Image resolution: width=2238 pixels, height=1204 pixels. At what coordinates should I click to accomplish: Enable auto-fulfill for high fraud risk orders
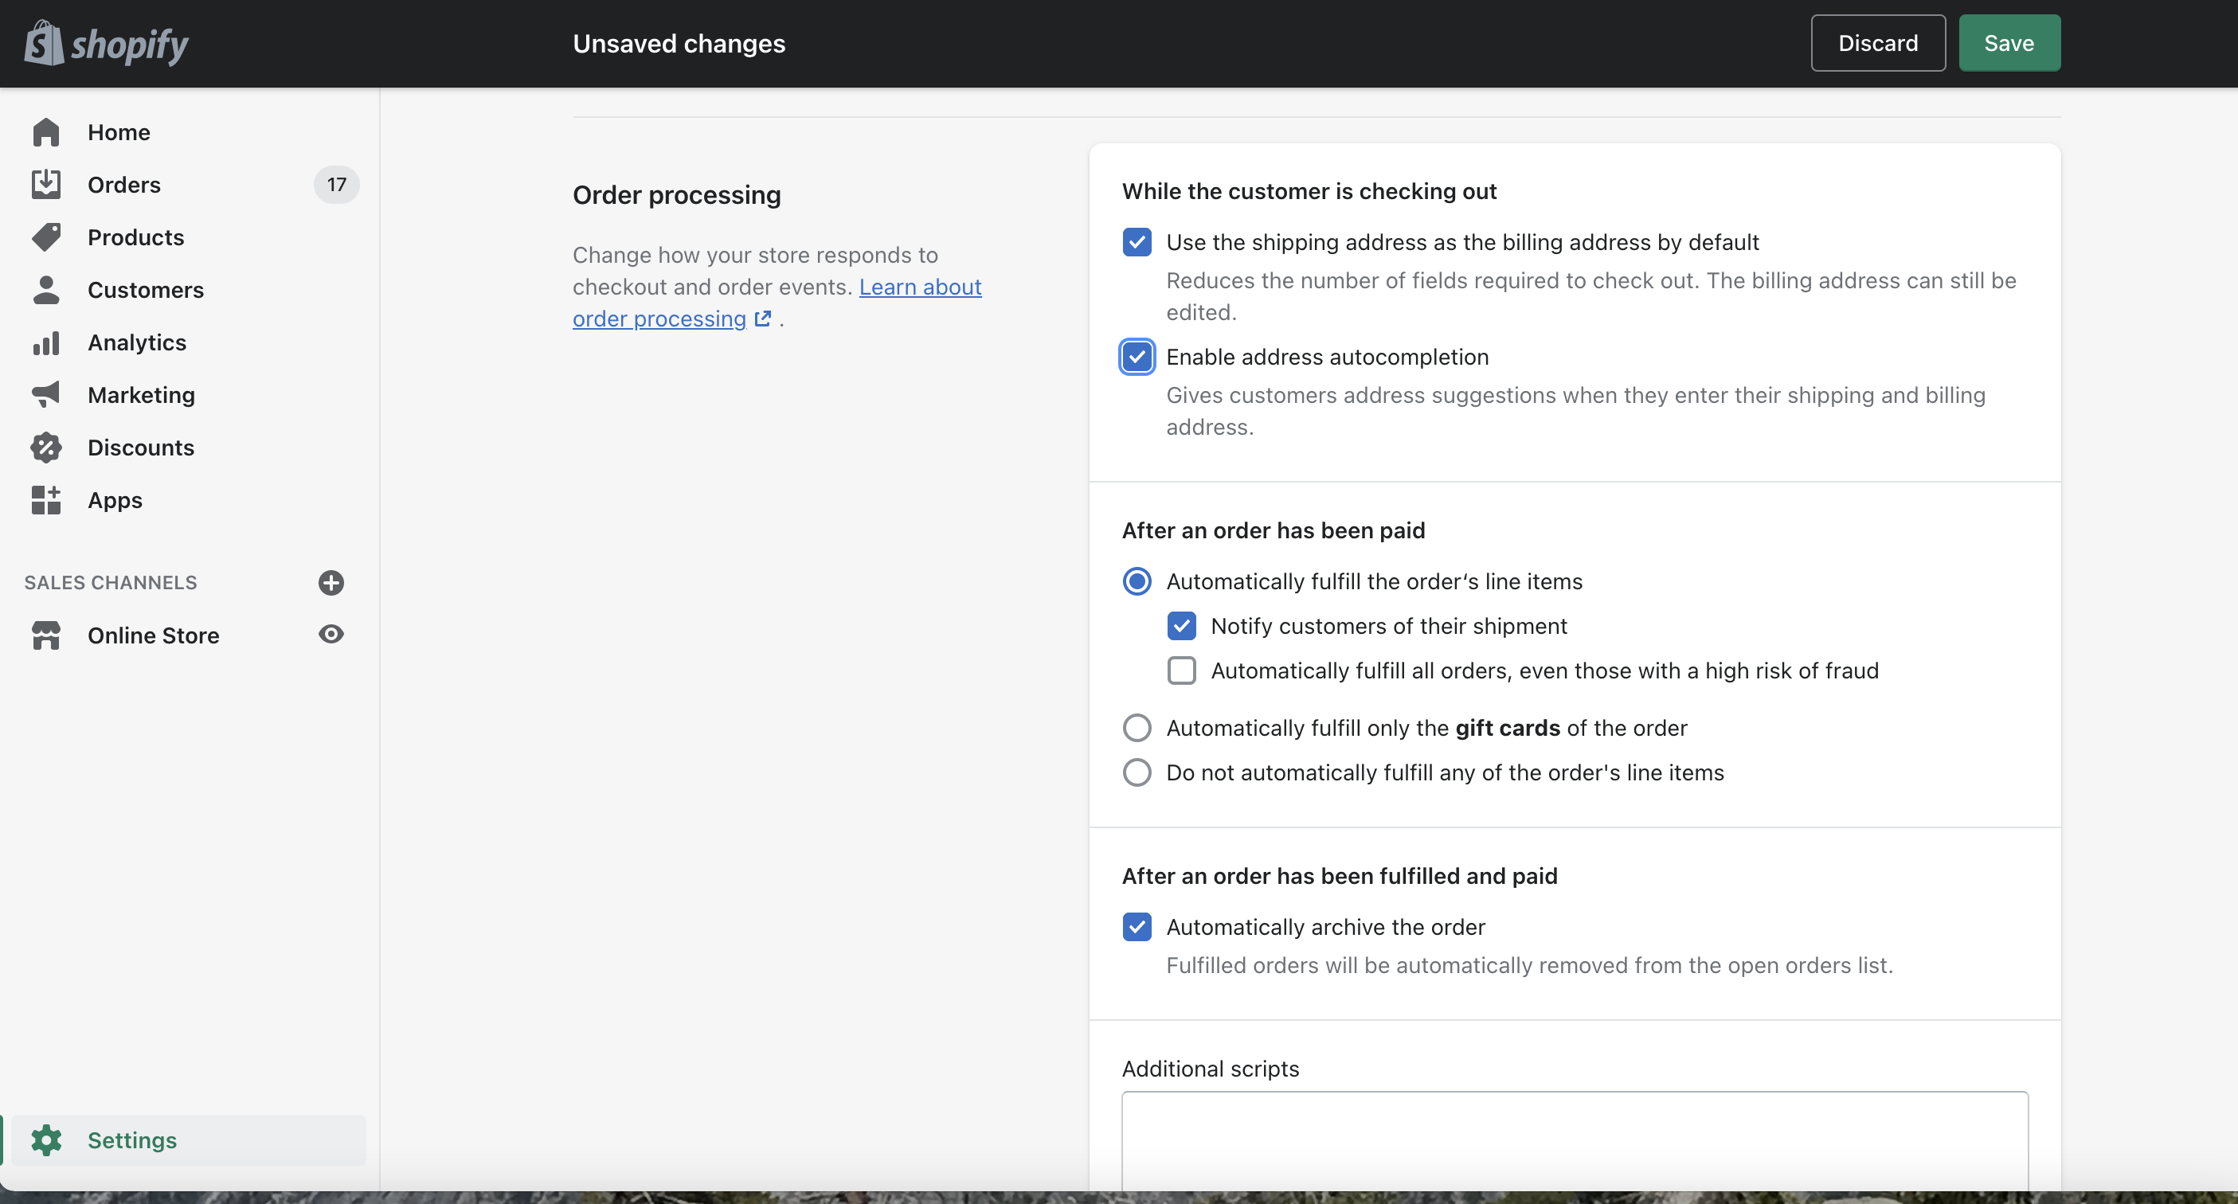[x=1182, y=670]
